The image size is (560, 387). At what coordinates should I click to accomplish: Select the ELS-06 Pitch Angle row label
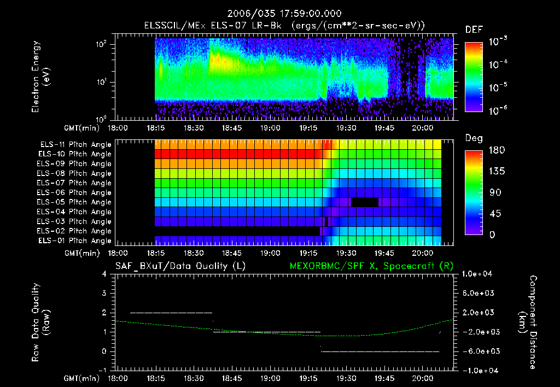[x=74, y=192]
